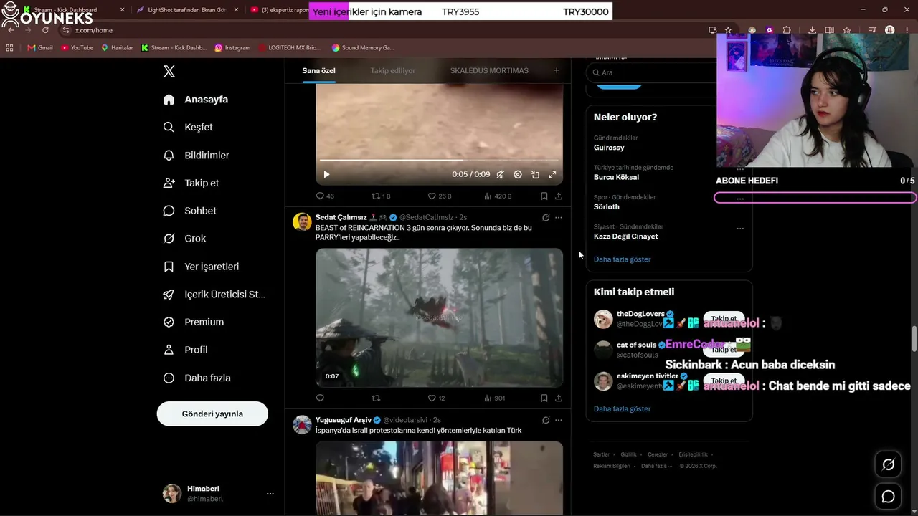
Task: Enter fullscreen on the 0:09 video
Action: [x=552, y=174]
